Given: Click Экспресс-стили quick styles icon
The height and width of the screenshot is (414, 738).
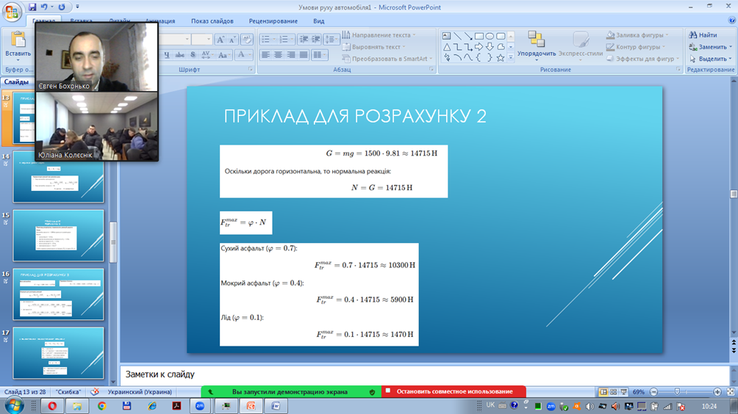Looking at the screenshot, I should pyautogui.click(x=581, y=44).
